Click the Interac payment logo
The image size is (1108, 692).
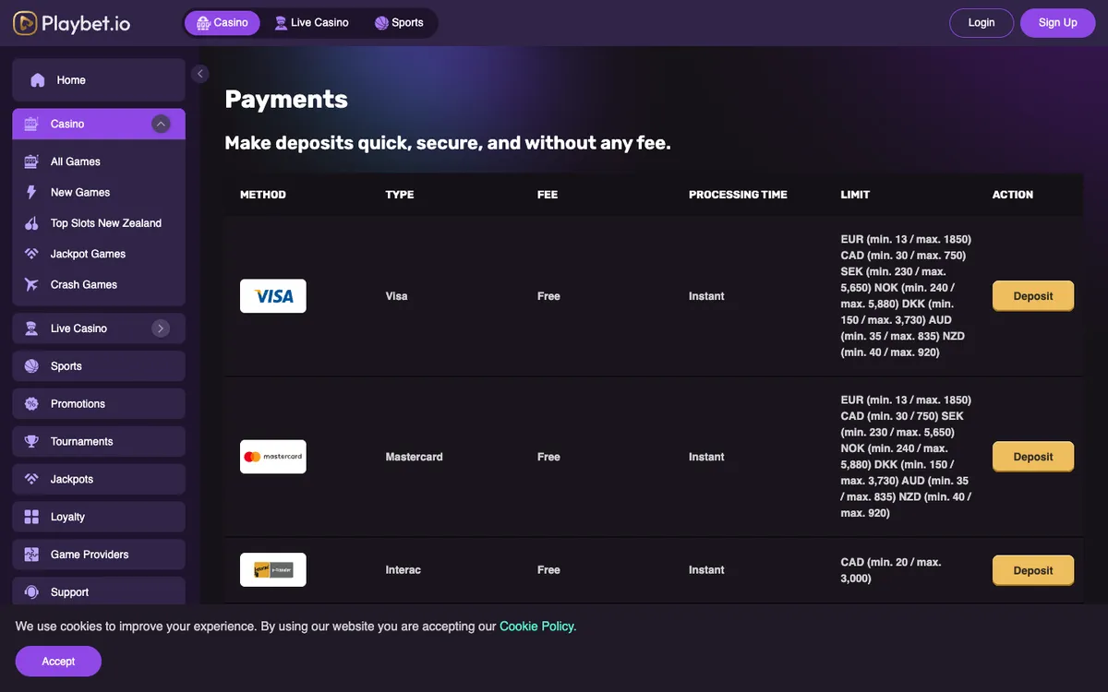(x=273, y=570)
